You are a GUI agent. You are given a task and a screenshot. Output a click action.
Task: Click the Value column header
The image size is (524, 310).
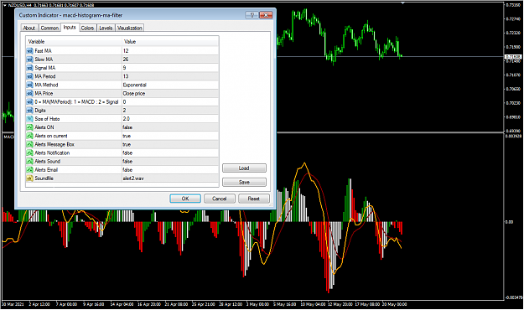pyautogui.click(x=170, y=41)
